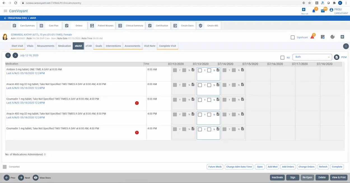The width and height of the screenshot is (350, 183).
Task: Enable the Significant checkbox
Action: click(x=293, y=37)
